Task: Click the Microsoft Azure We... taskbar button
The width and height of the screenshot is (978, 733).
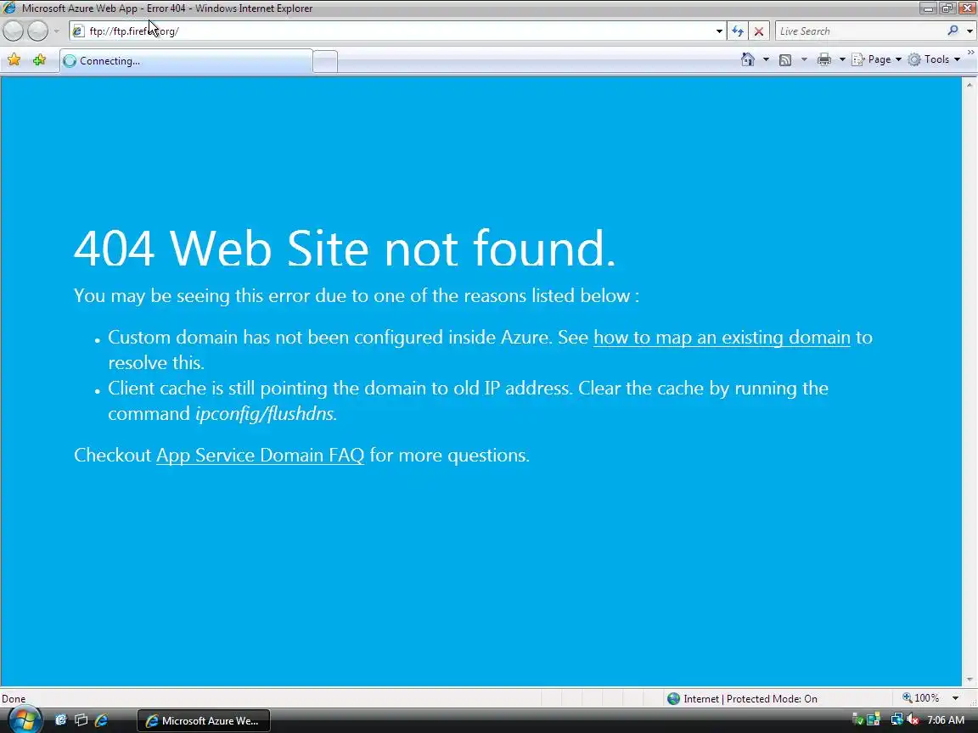Action: 204,720
